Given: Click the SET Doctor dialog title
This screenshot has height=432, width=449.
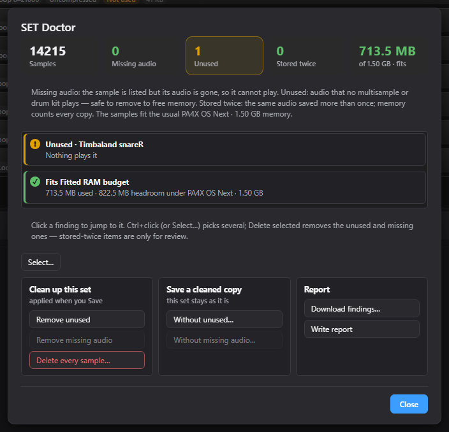Looking at the screenshot, I should [x=48, y=27].
